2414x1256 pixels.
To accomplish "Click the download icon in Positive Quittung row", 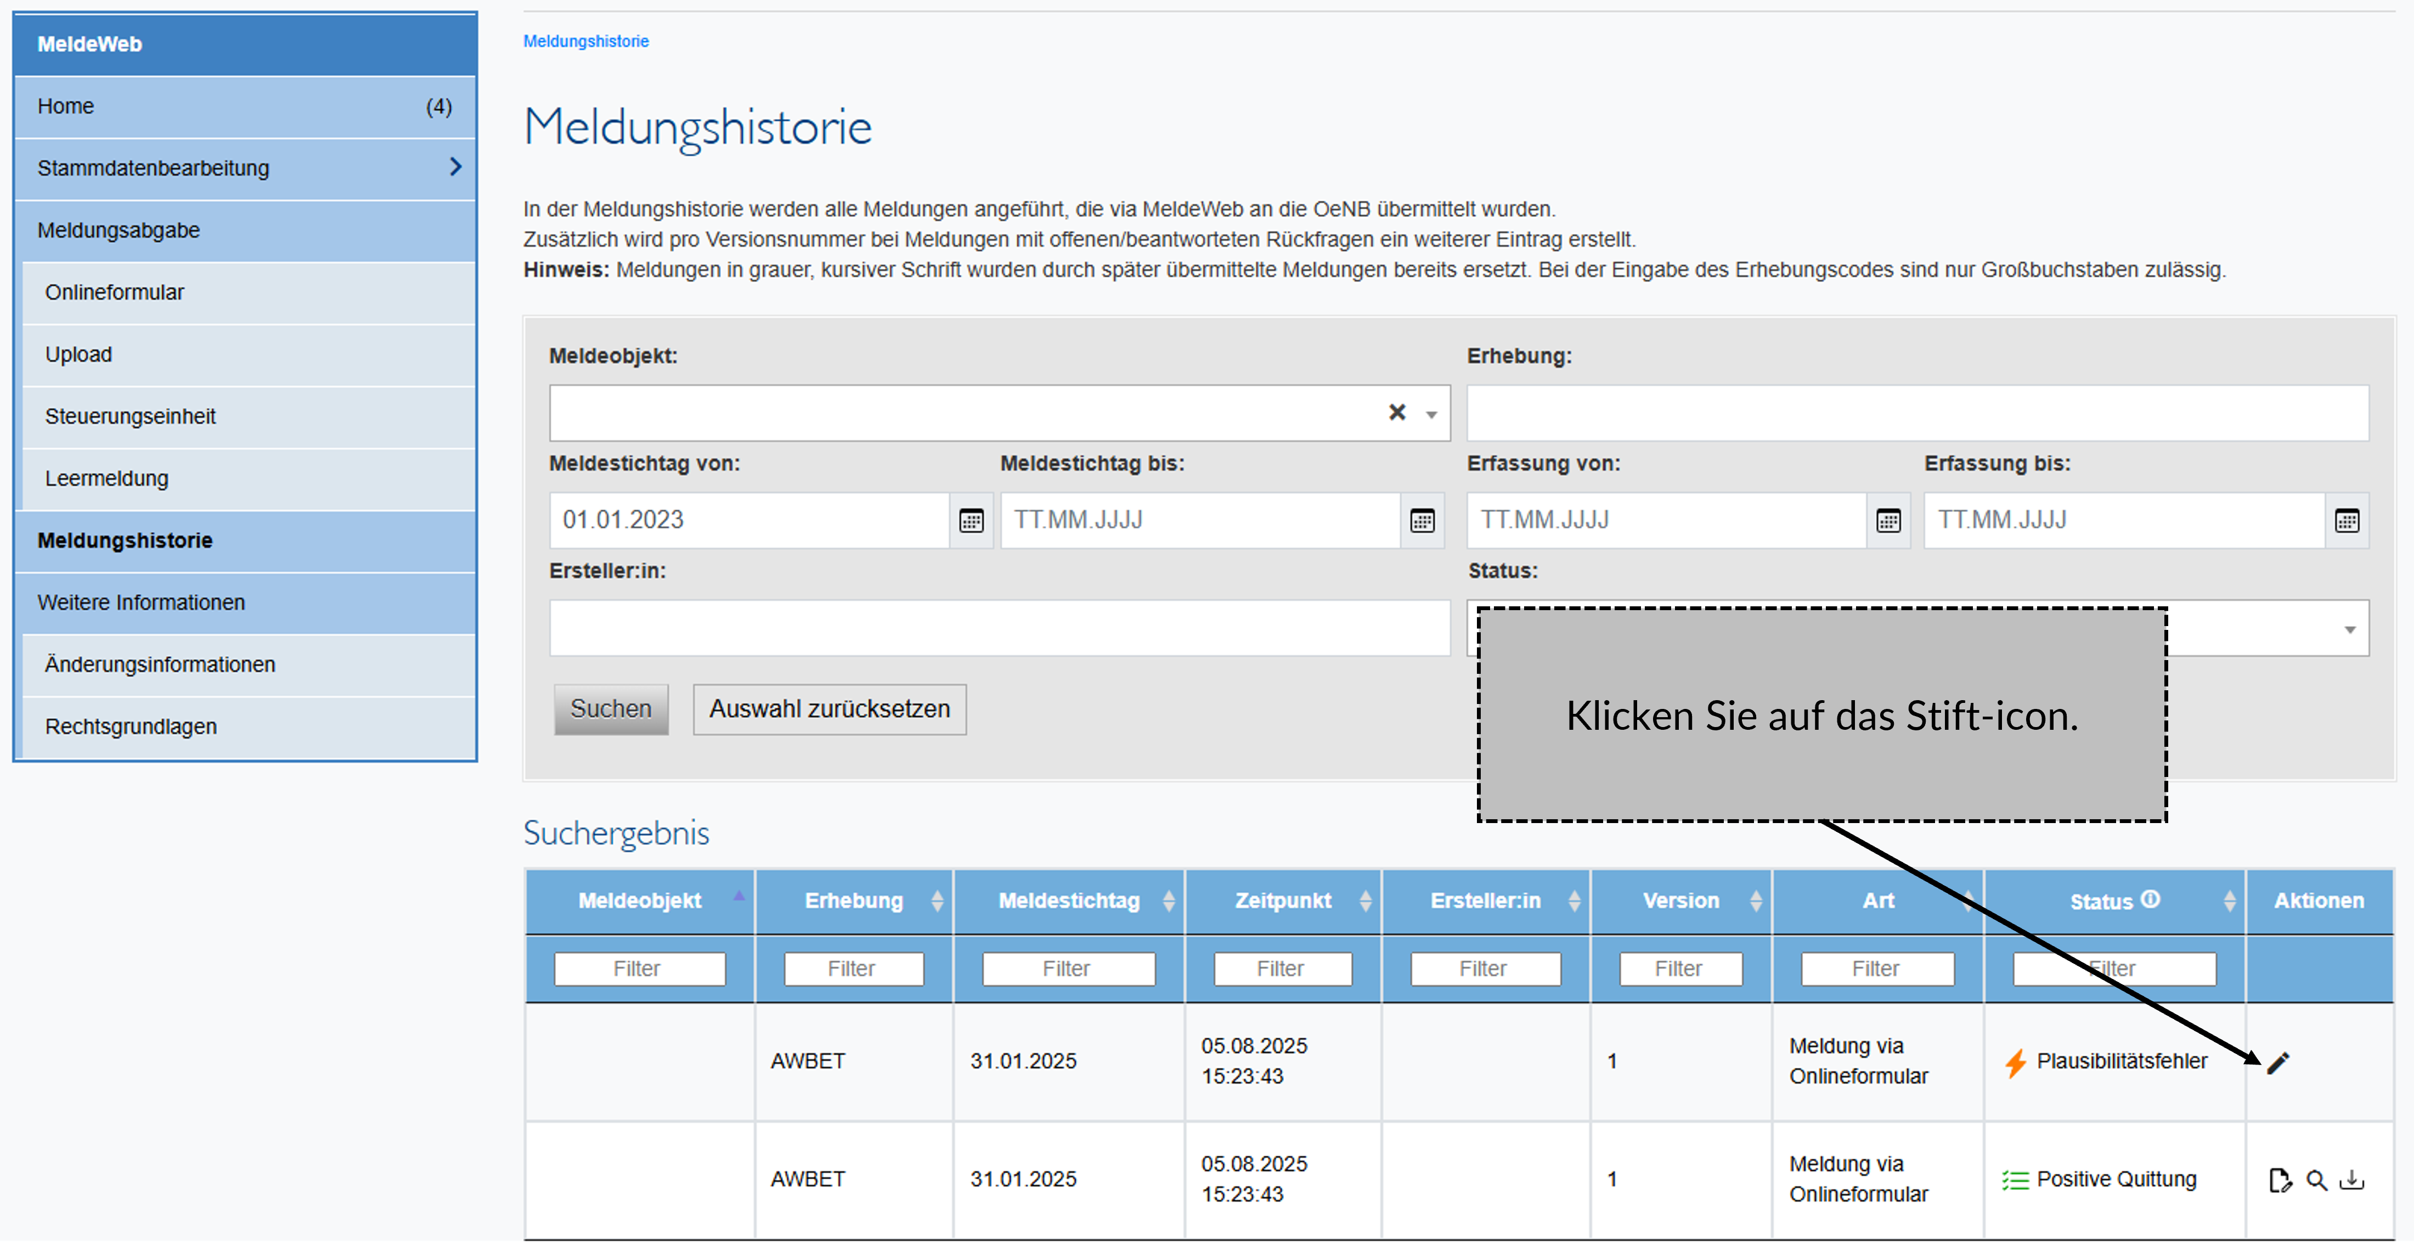I will (x=2352, y=1180).
